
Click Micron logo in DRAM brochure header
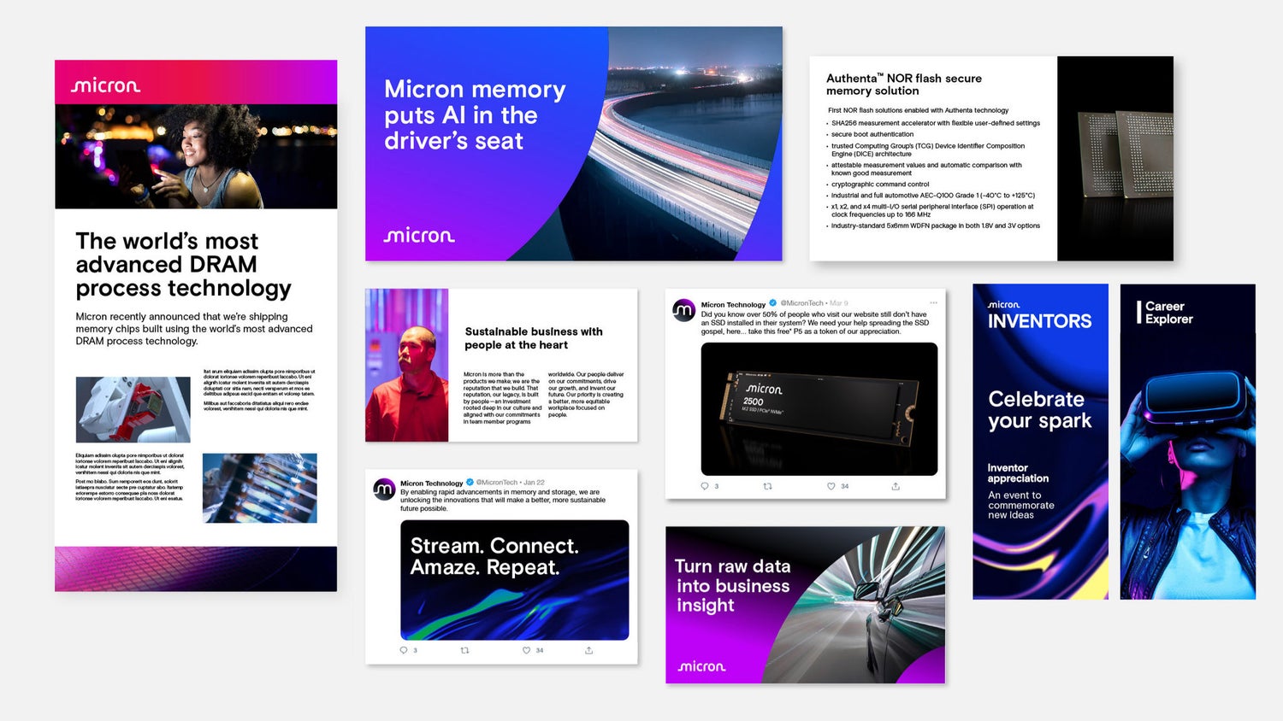[x=106, y=85]
